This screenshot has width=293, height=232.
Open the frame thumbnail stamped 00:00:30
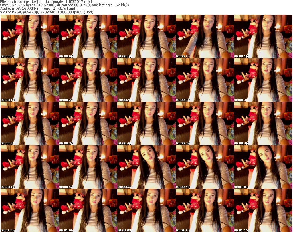pos(263,80)
